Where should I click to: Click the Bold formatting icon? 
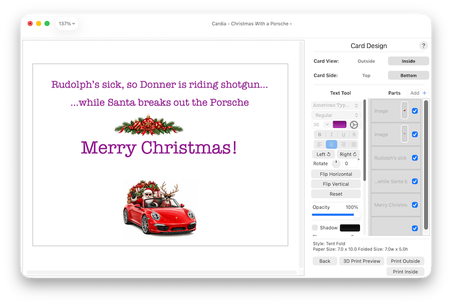pyautogui.click(x=320, y=134)
